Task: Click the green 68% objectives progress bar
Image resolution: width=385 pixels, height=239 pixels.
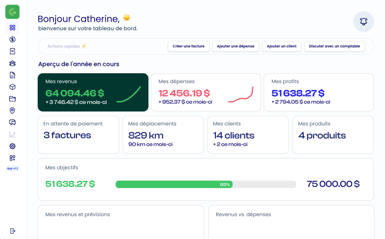Action: coord(174,184)
